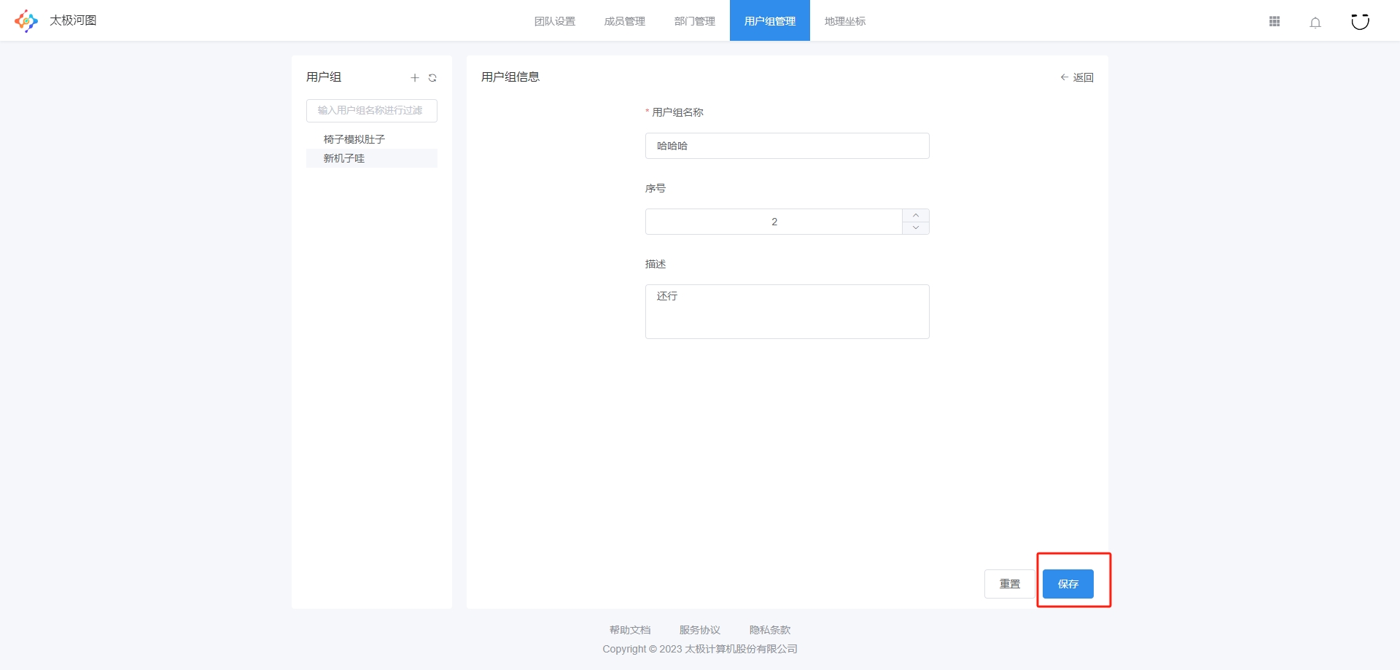Switch to 成员管理 tab
The image size is (1400, 670).
[x=625, y=21]
